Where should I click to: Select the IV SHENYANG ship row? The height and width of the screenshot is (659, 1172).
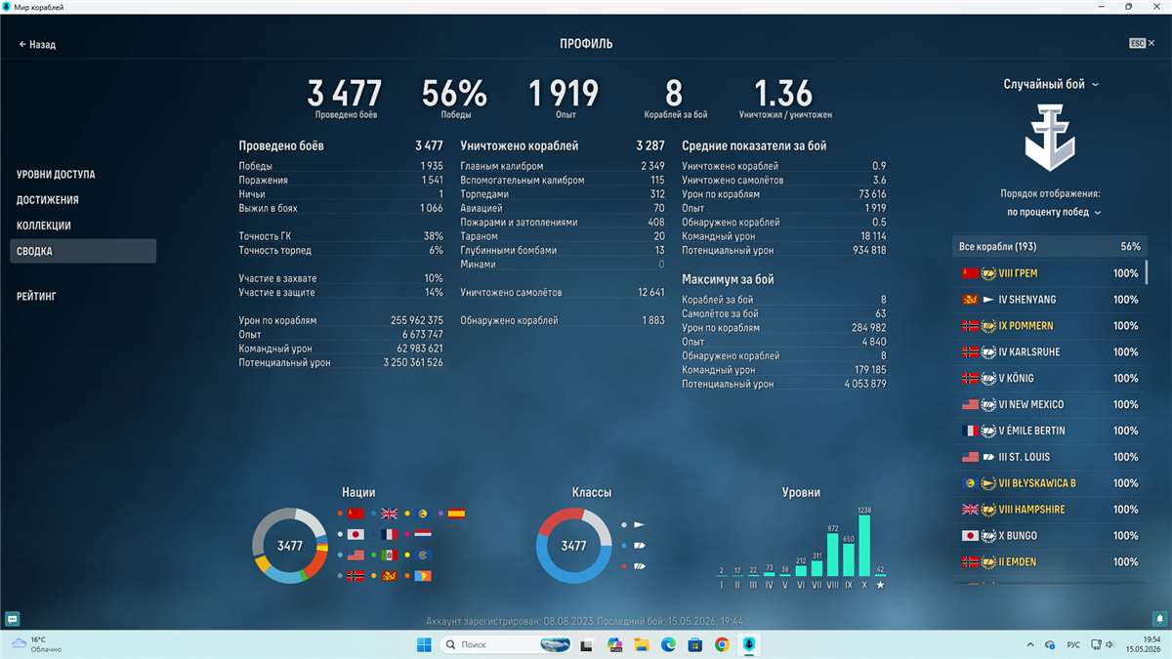pyautogui.click(x=1050, y=300)
